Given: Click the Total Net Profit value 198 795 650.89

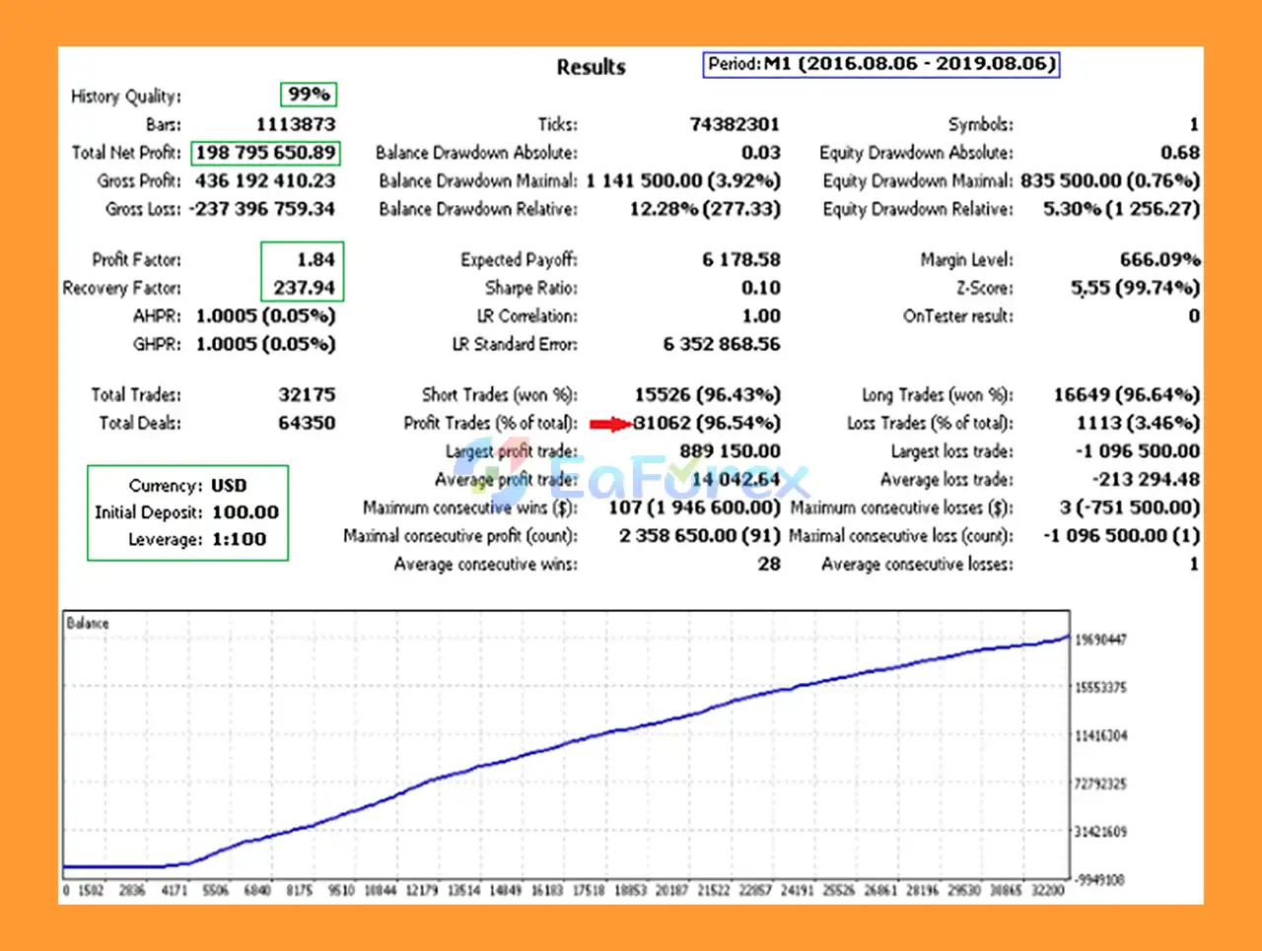Looking at the screenshot, I should (265, 153).
